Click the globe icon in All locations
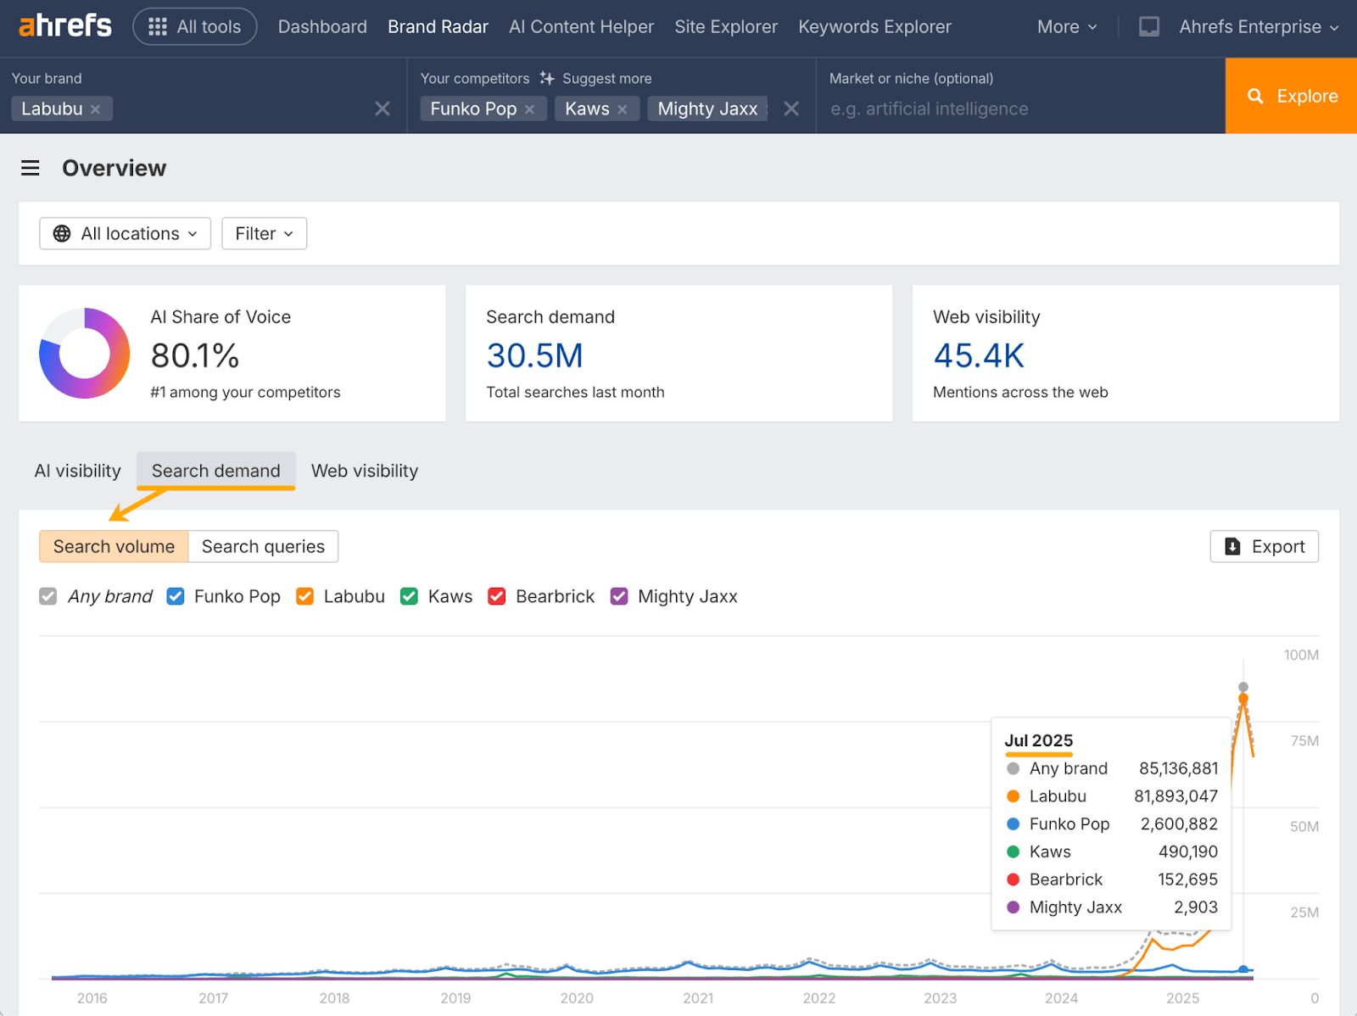This screenshot has width=1357, height=1016. (x=61, y=233)
